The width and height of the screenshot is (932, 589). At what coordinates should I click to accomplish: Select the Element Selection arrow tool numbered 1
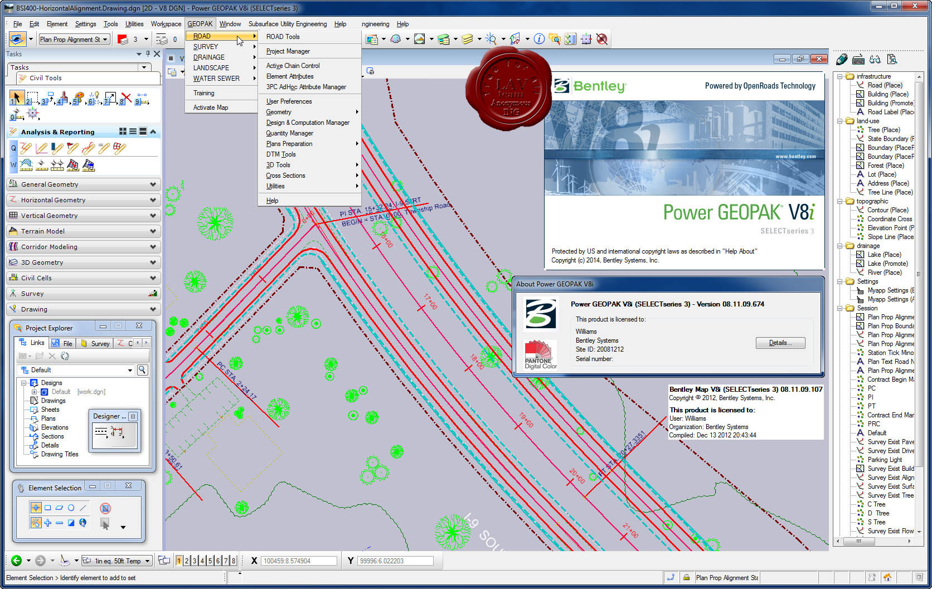(17, 98)
